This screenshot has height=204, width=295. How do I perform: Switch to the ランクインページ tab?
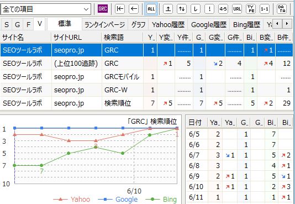pyautogui.click(x=105, y=25)
